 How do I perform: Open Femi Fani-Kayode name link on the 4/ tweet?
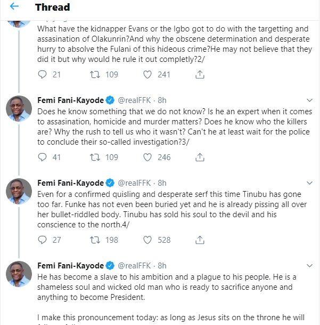70,183
